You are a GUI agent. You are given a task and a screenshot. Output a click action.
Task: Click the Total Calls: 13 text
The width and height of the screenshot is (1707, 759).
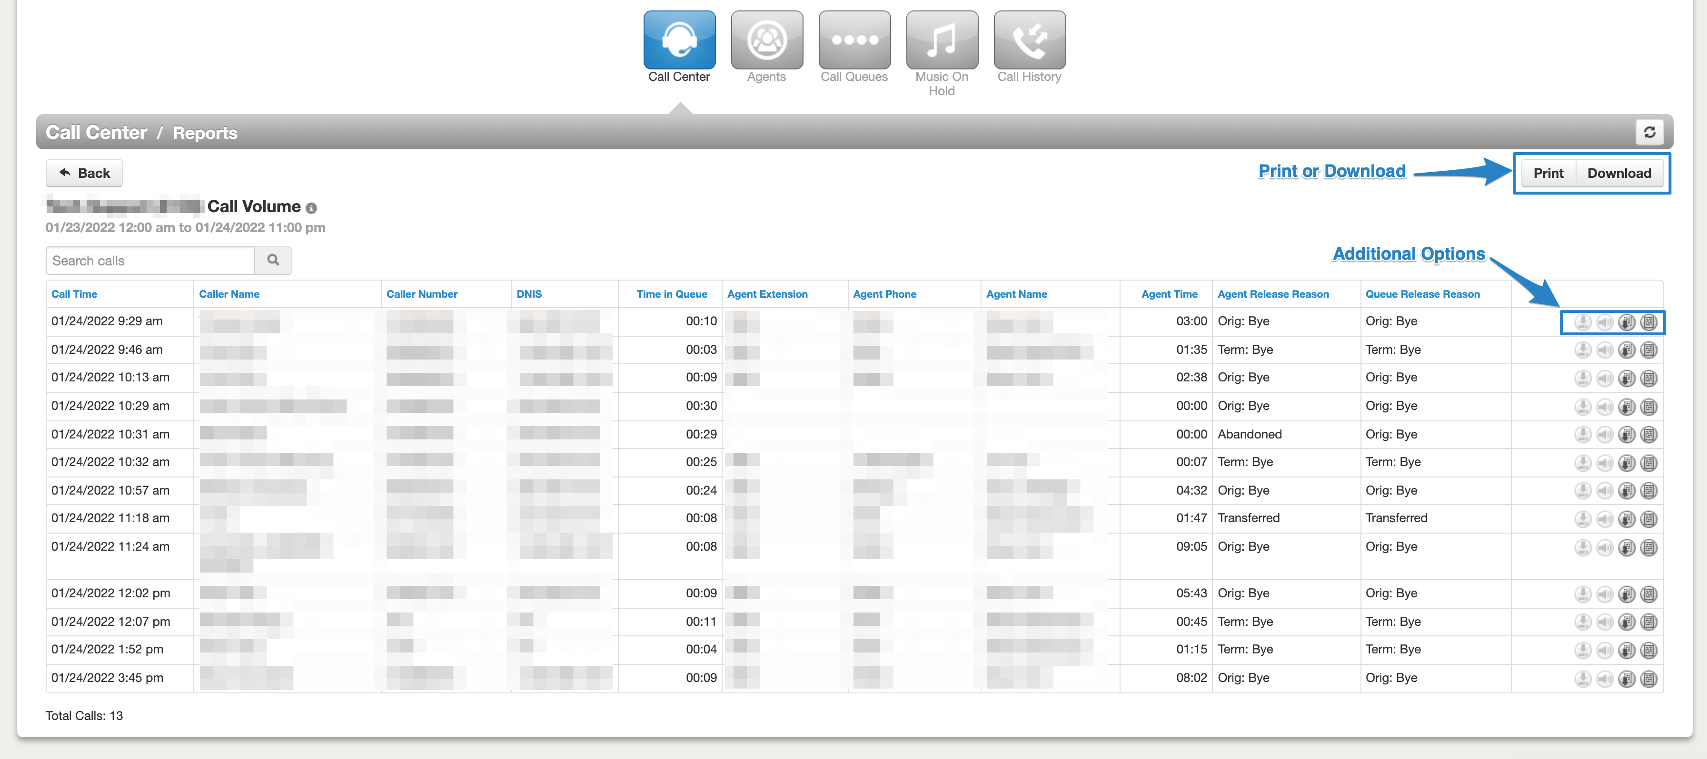84,715
